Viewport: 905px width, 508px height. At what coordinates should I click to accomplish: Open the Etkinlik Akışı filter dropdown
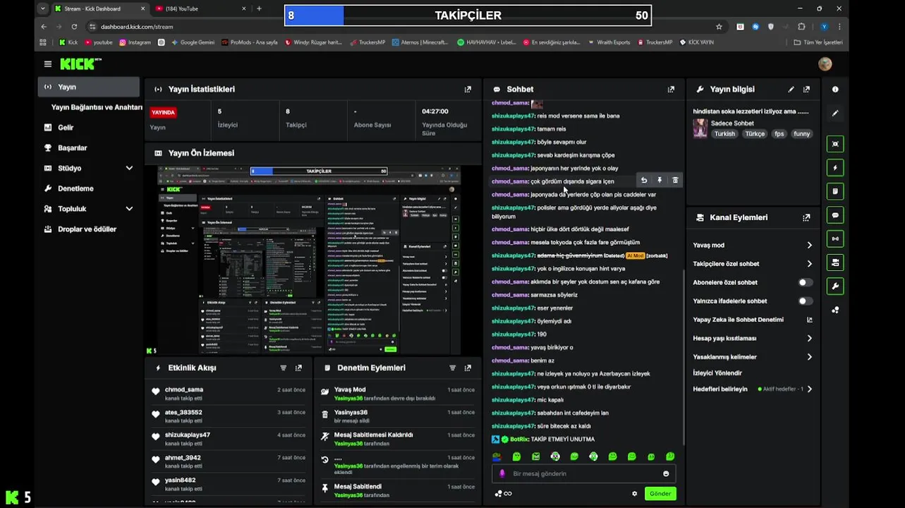[284, 368]
